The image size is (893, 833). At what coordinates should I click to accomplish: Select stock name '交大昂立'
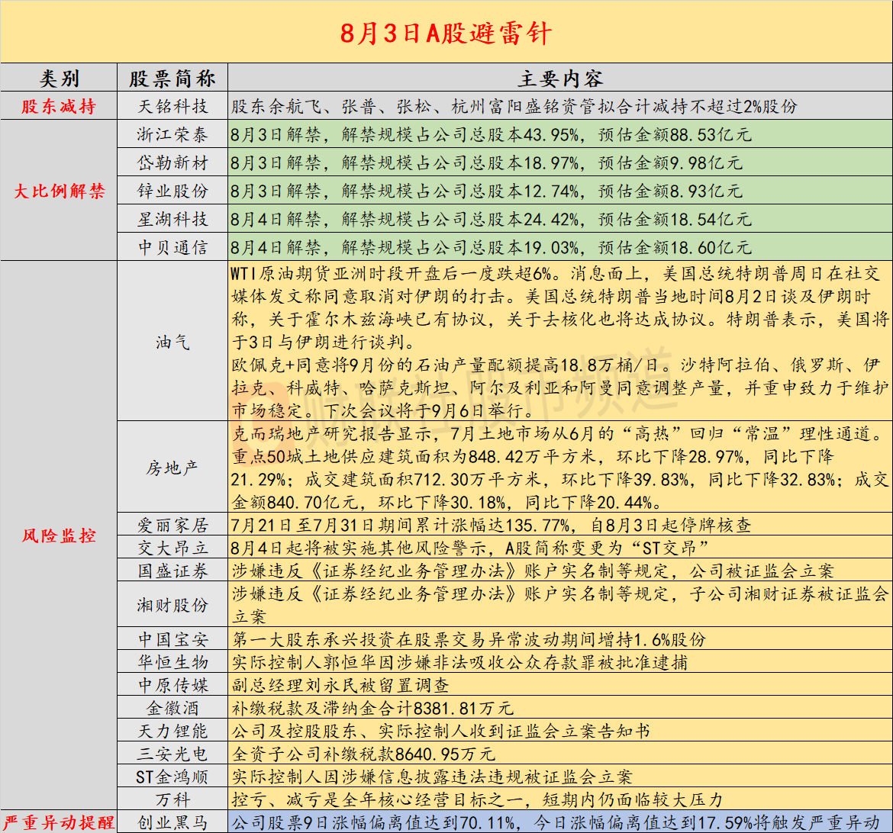(172, 547)
